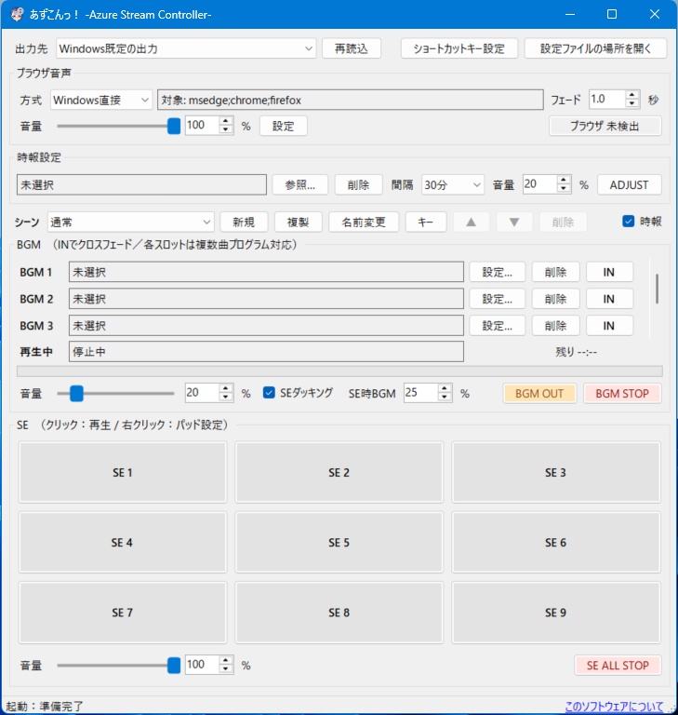Image resolution: width=678 pixels, height=715 pixels.
Task: Click the BGM OUT button
Action: (539, 393)
